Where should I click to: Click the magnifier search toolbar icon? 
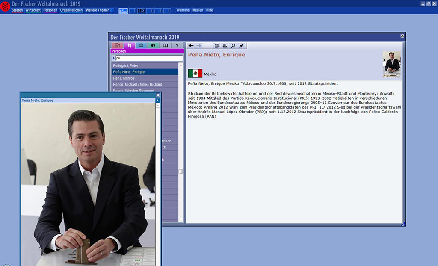point(233,46)
